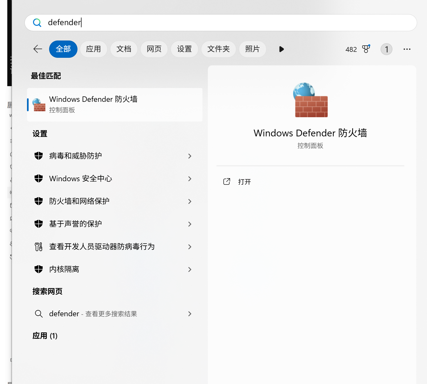
Task: Click shield icon beside Windows 安全中心
Action: [x=39, y=178]
